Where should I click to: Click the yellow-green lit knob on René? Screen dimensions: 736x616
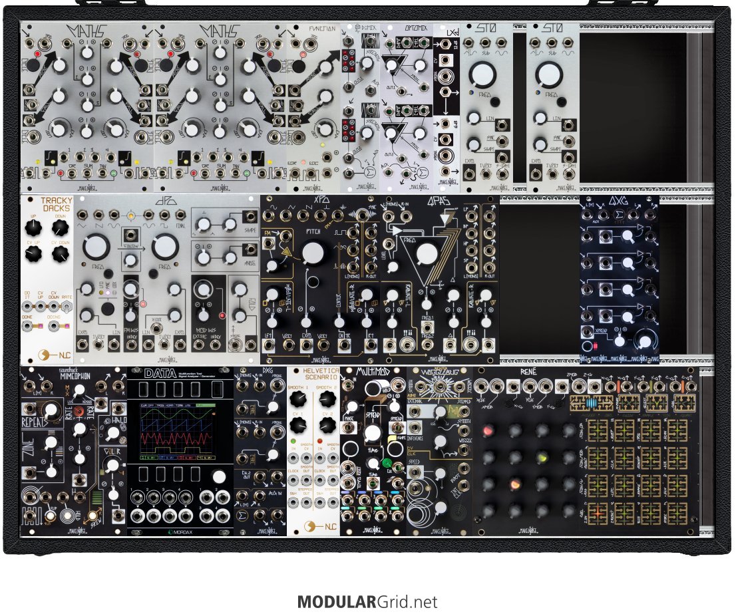coord(542,456)
